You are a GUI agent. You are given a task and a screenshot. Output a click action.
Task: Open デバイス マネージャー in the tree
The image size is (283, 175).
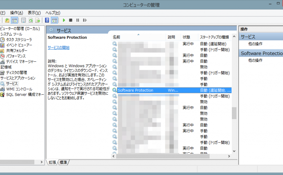[21, 61]
